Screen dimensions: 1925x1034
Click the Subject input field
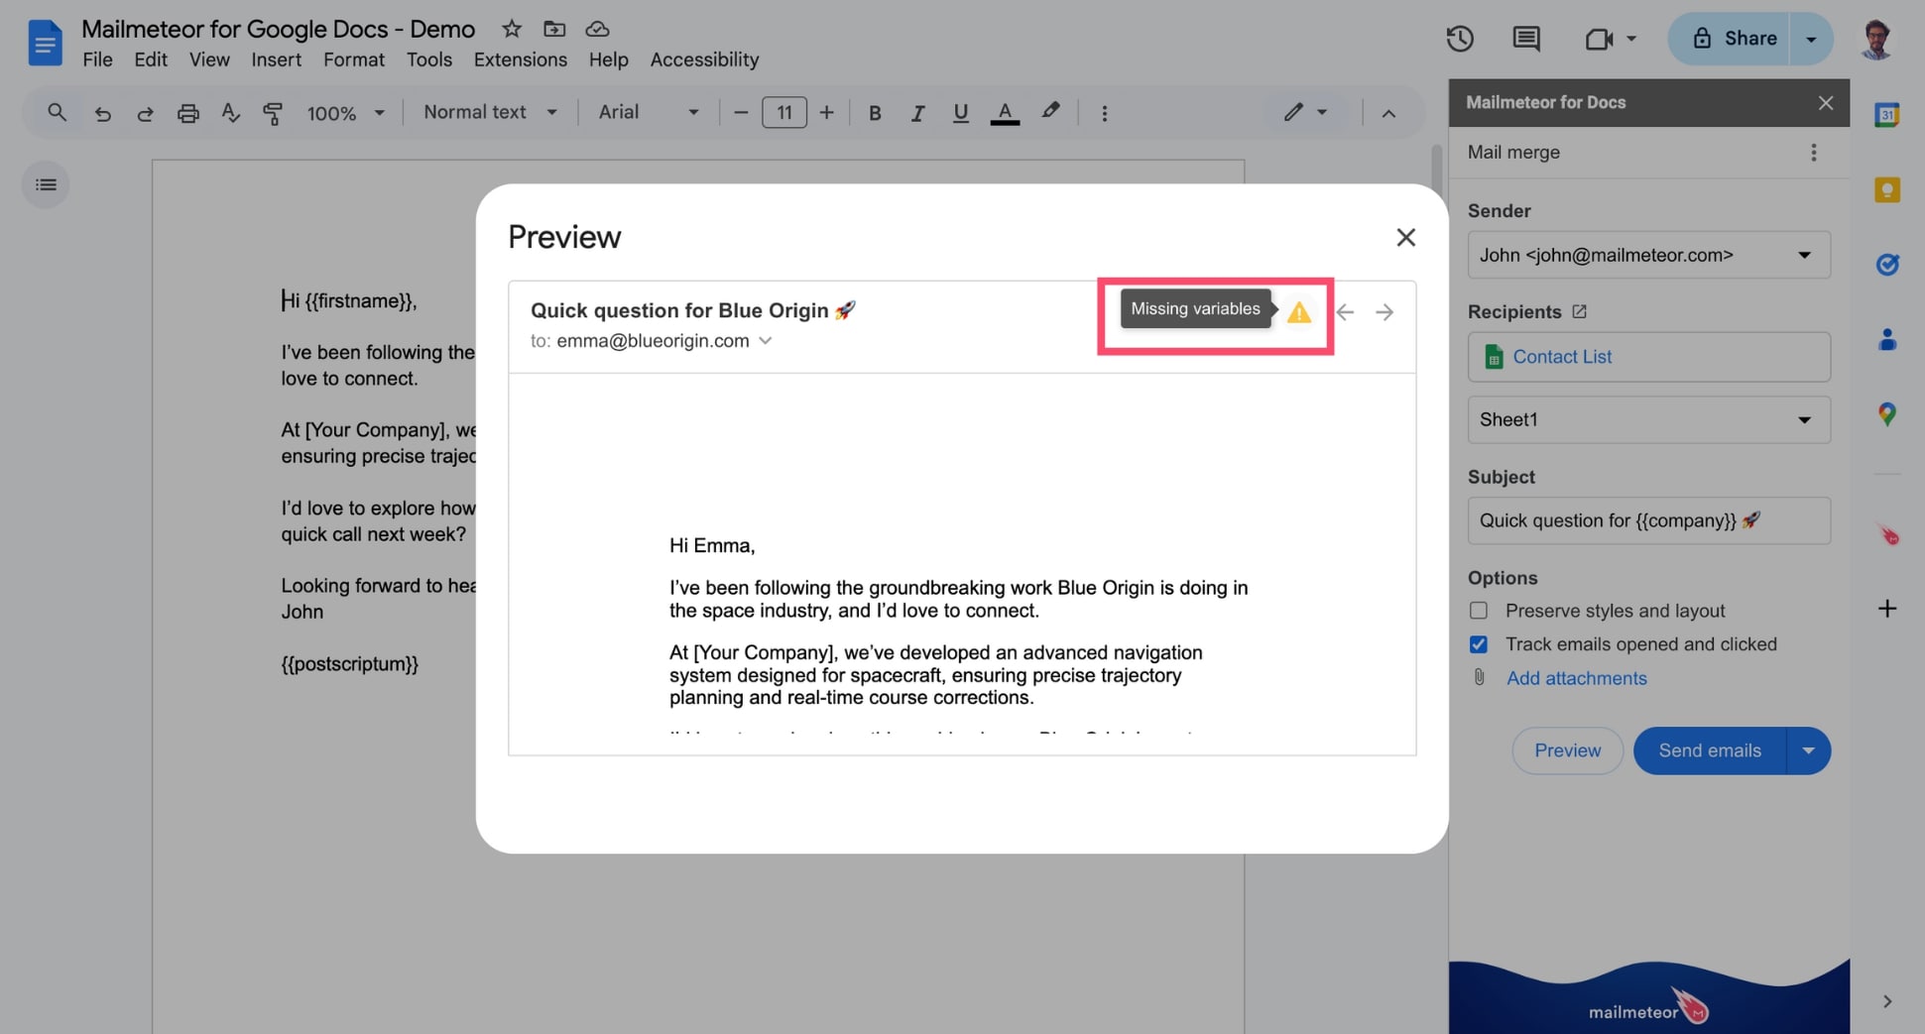tap(1648, 520)
